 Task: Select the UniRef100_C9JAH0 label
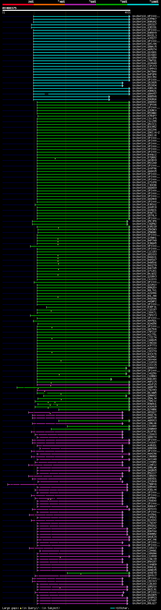(x=144, y=426)
